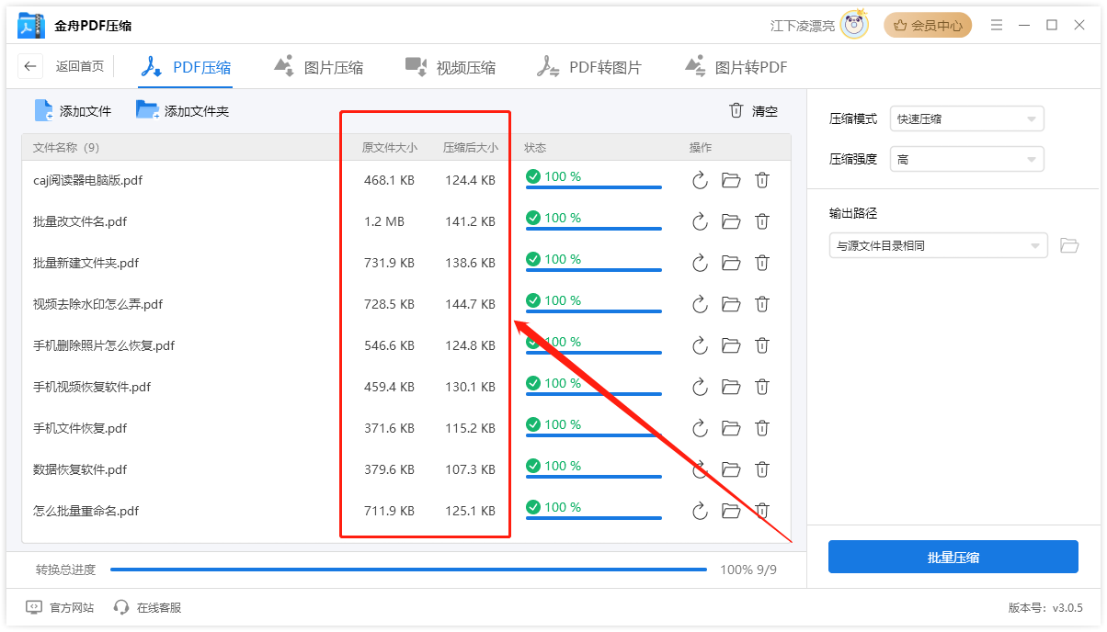Open the output folder for 批量新建文件夹.pdf
The height and width of the screenshot is (632, 1107).
pos(731,264)
